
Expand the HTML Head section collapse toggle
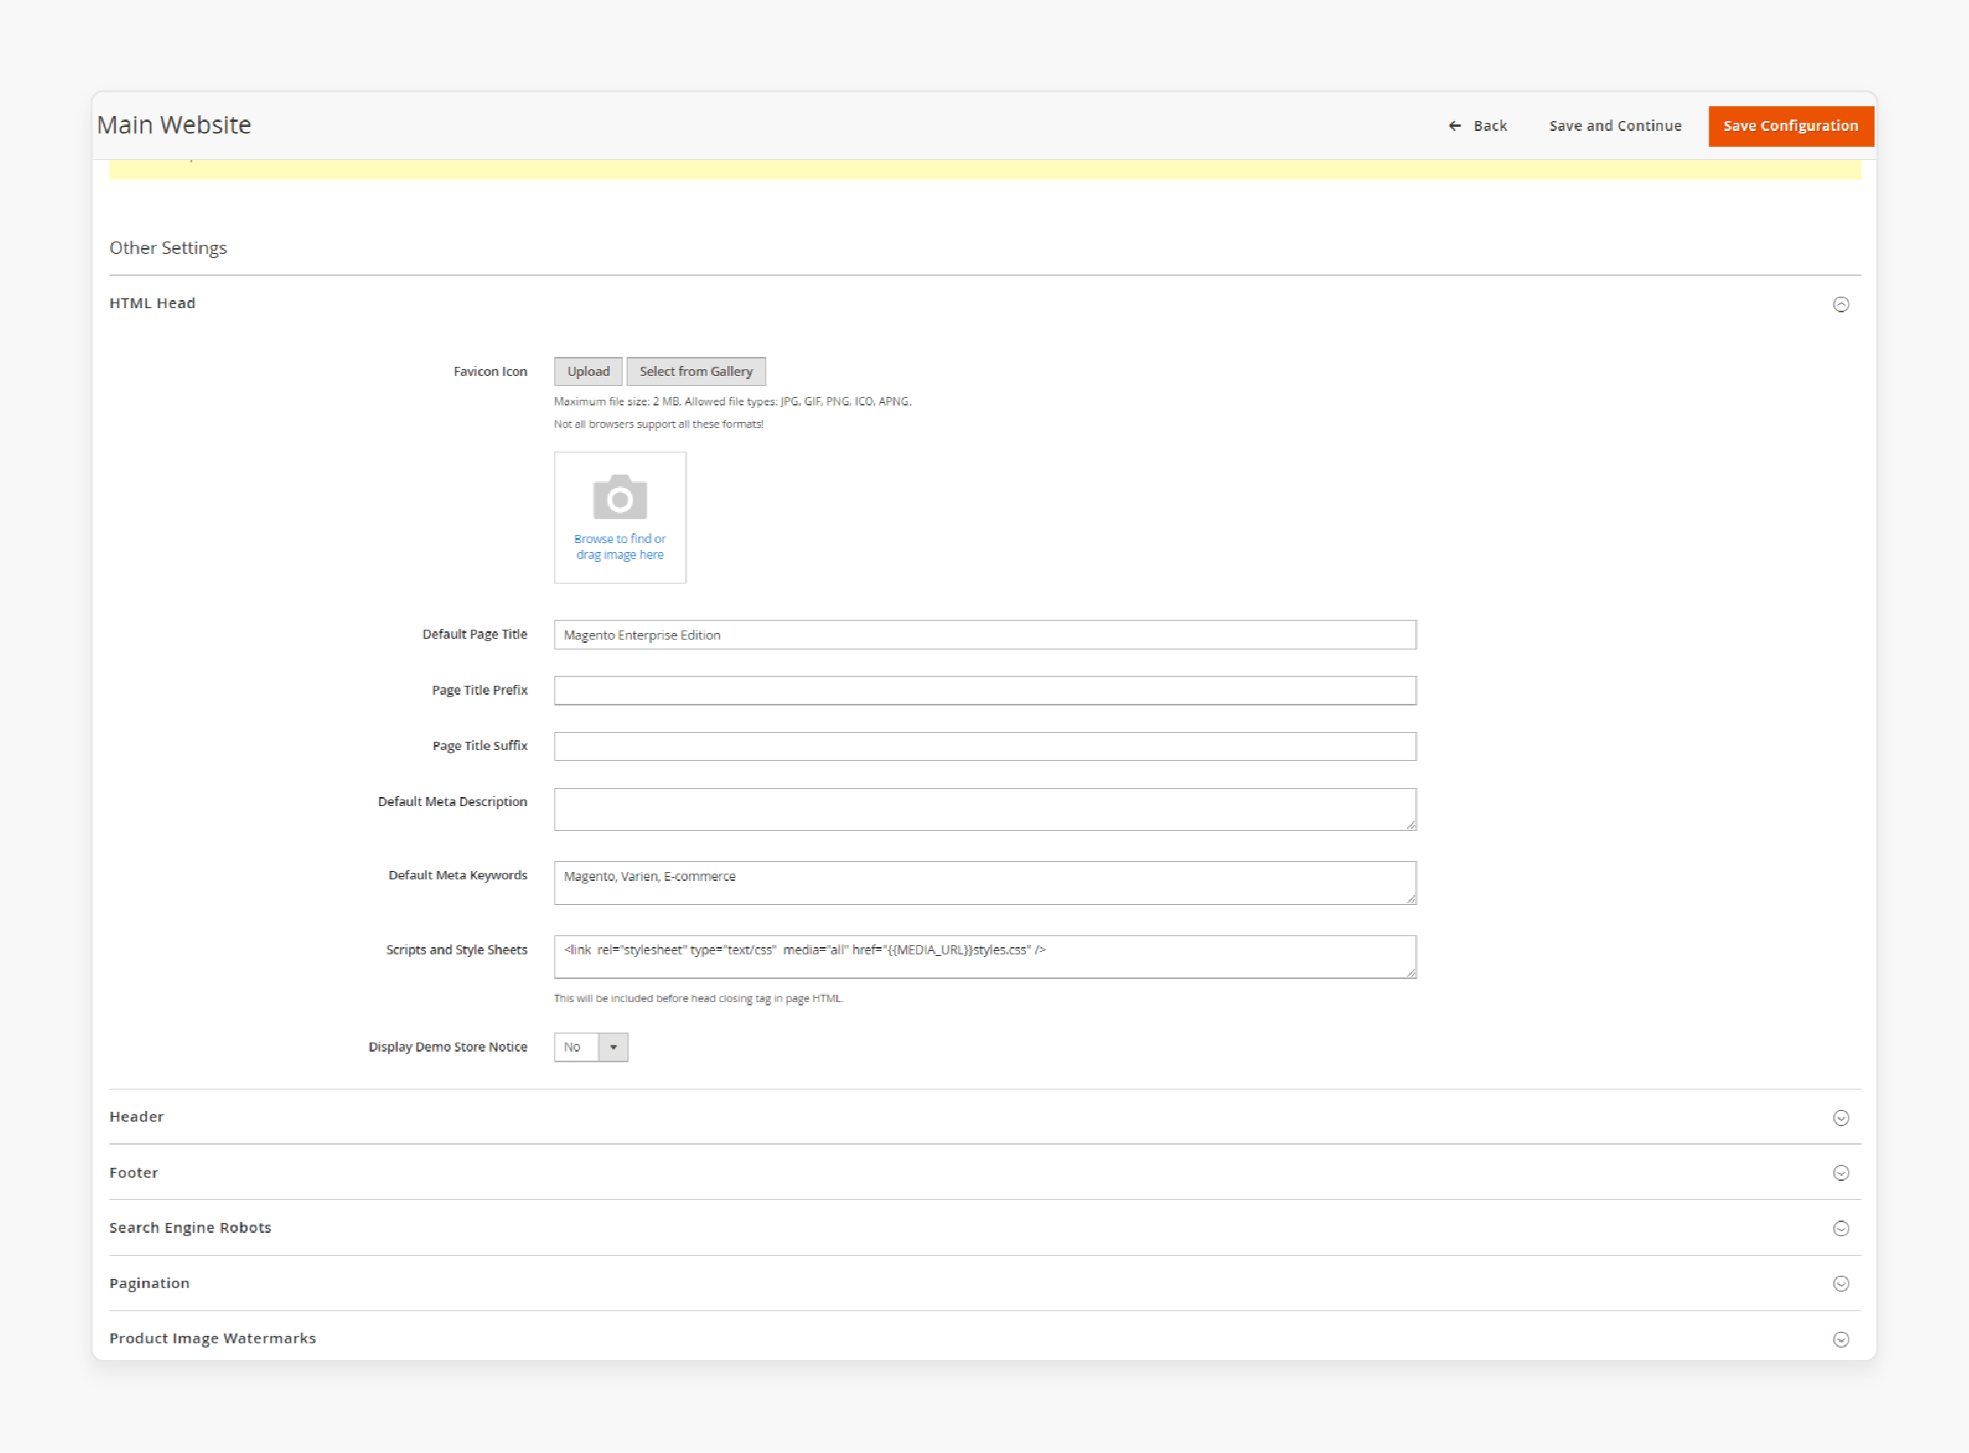(x=1840, y=302)
